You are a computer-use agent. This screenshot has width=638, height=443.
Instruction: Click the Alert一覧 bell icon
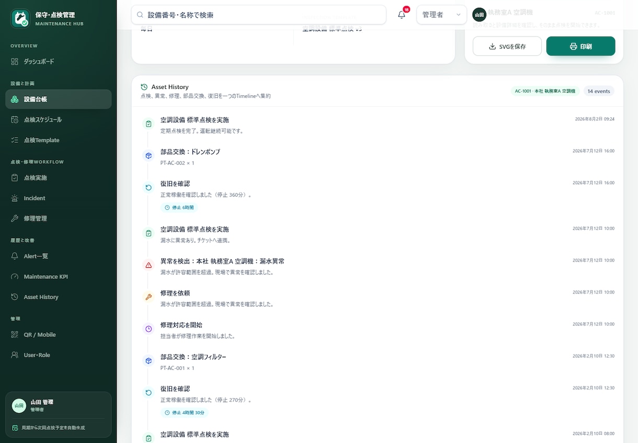15,256
